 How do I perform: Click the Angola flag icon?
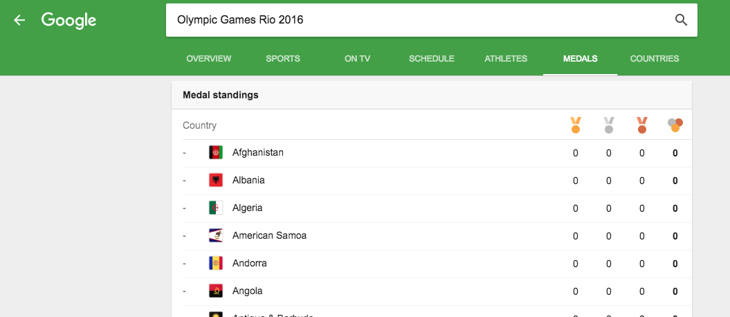[216, 291]
